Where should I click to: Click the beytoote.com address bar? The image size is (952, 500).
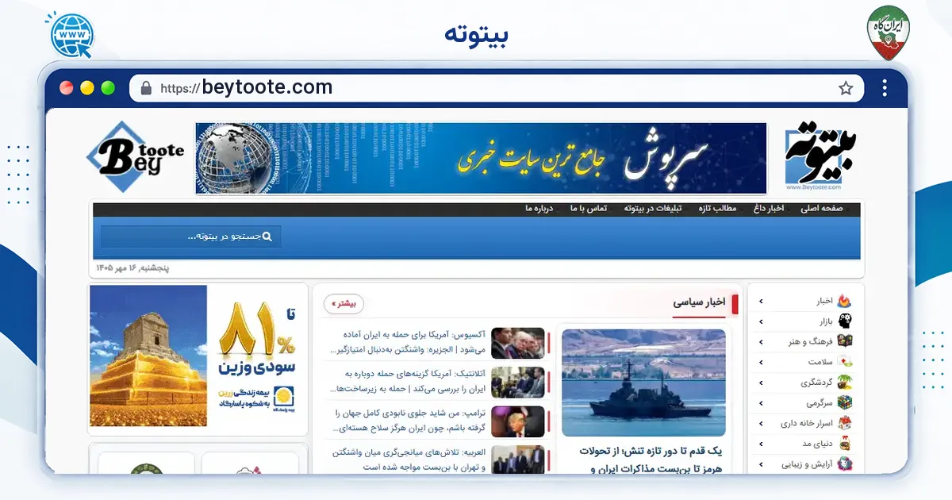point(496,88)
